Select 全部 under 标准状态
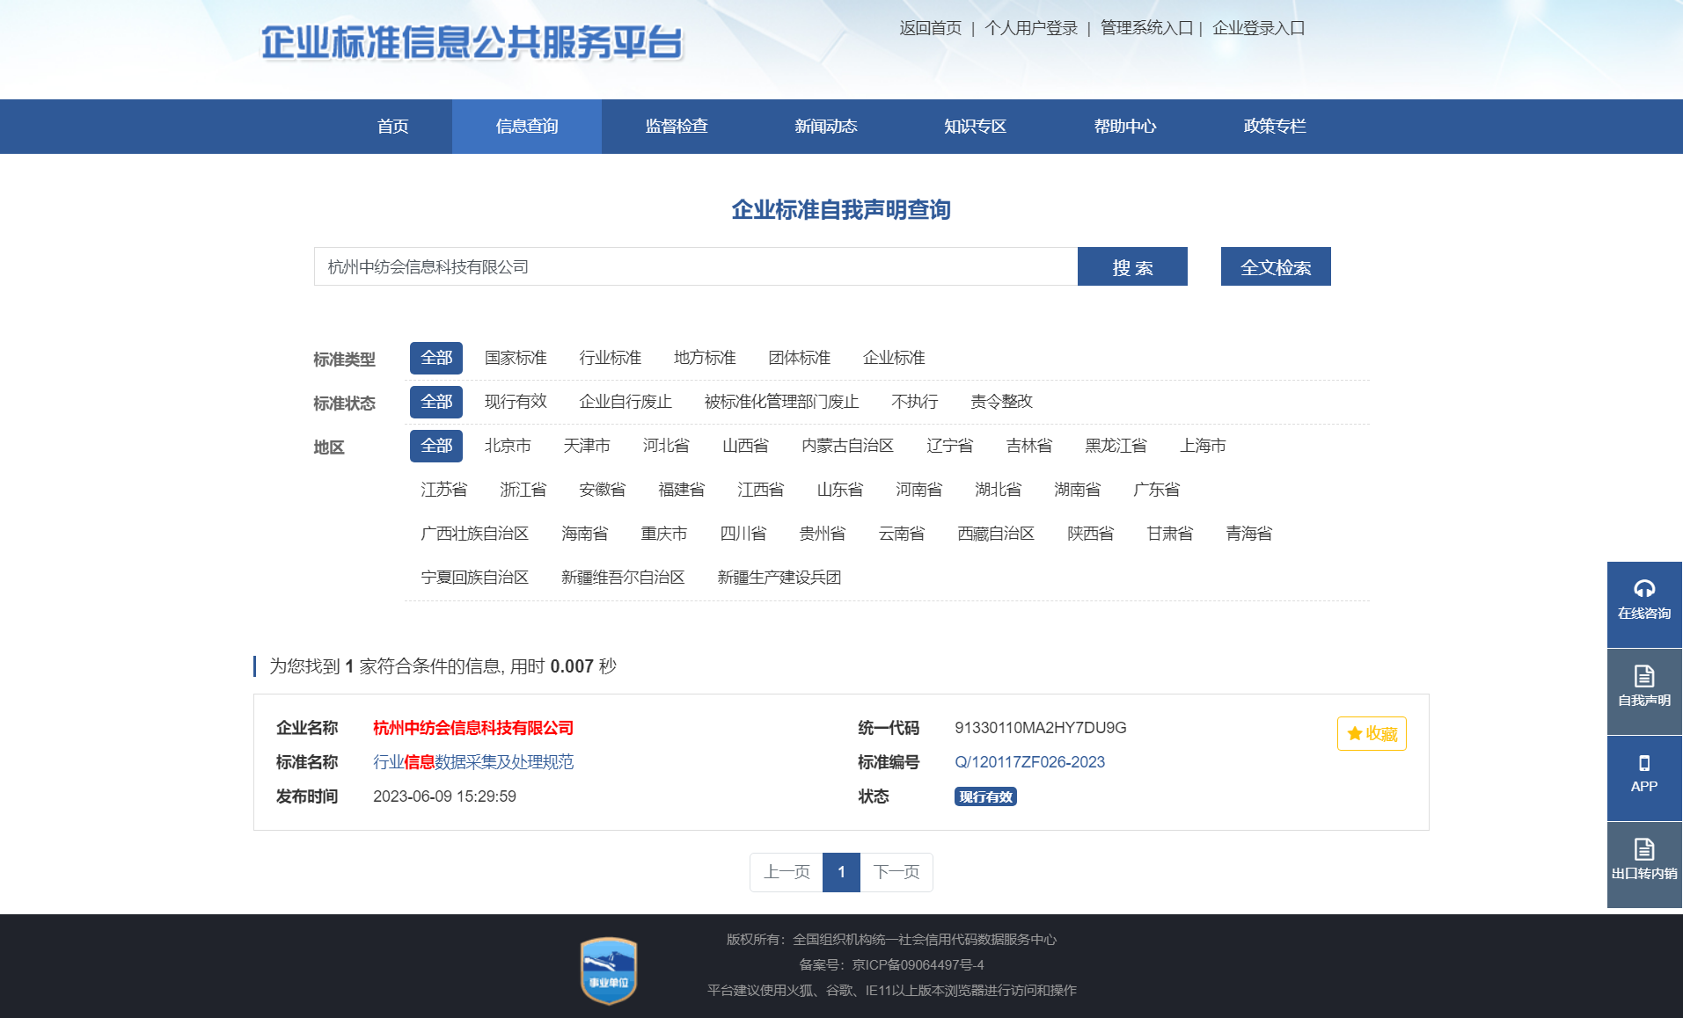Viewport: 1683px width, 1018px height. pos(436,402)
